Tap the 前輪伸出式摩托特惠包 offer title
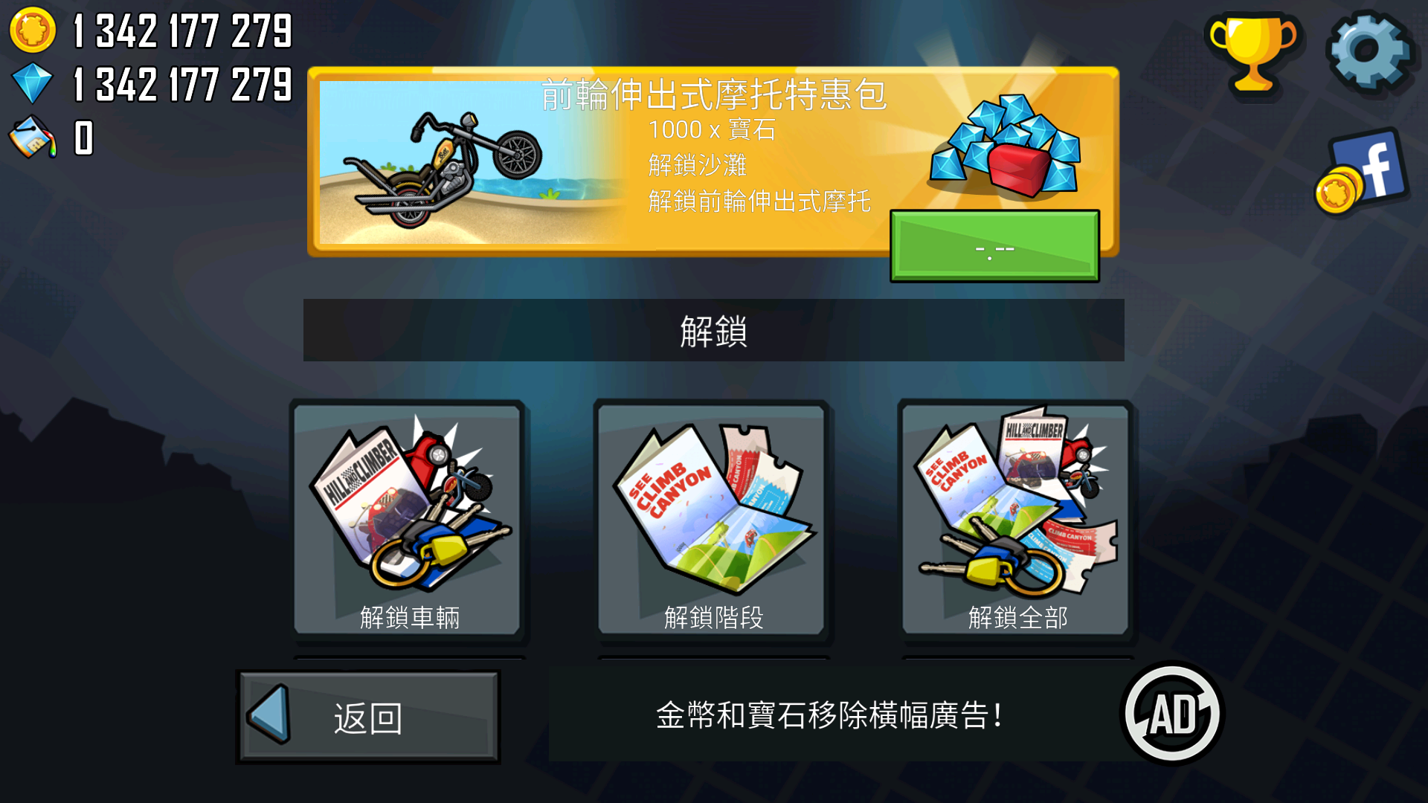 [x=713, y=94]
